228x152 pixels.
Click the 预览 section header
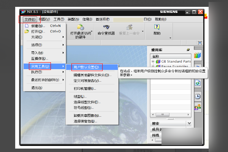coord(156,135)
